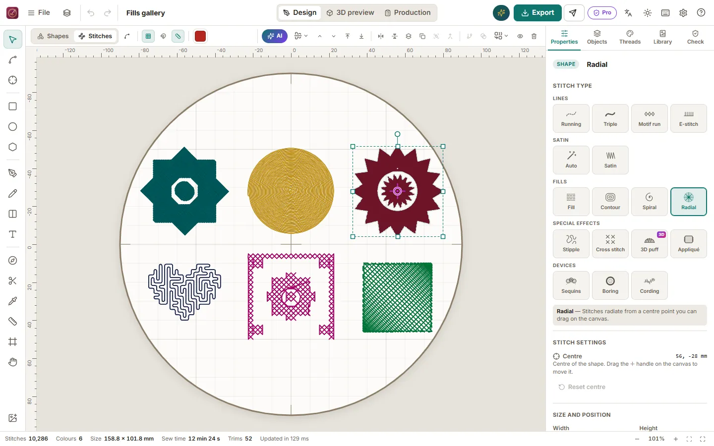Switch to the Production tab

408,13
